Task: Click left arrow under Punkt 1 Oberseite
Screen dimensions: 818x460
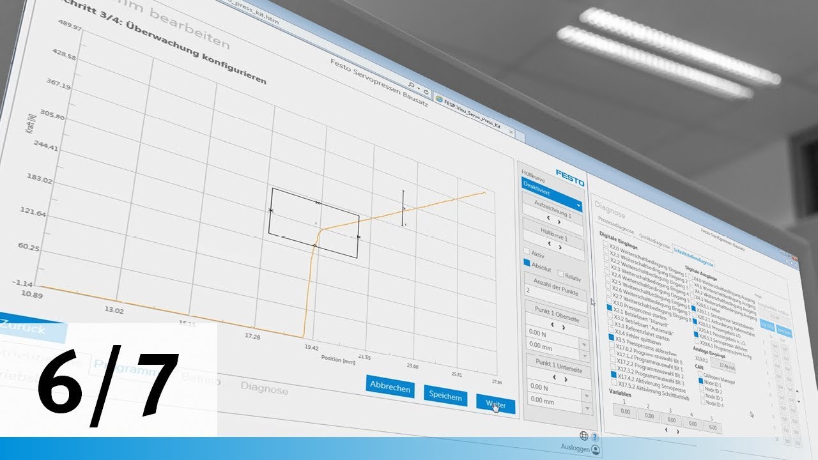Action: click(553, 325)
